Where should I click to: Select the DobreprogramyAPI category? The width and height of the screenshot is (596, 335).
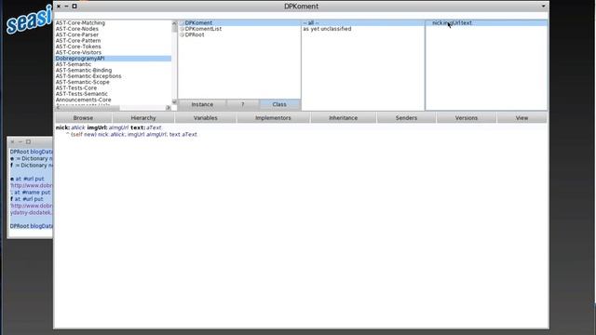click(114, 59)
